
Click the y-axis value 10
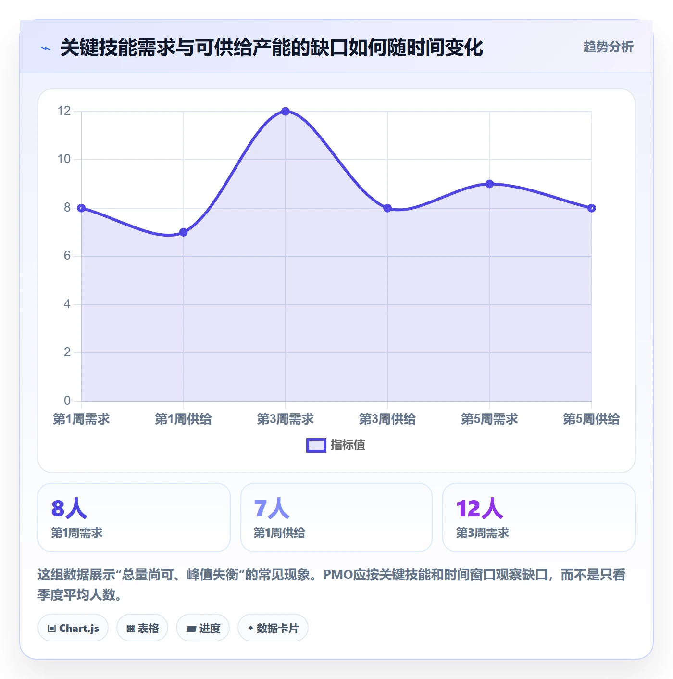64,159
